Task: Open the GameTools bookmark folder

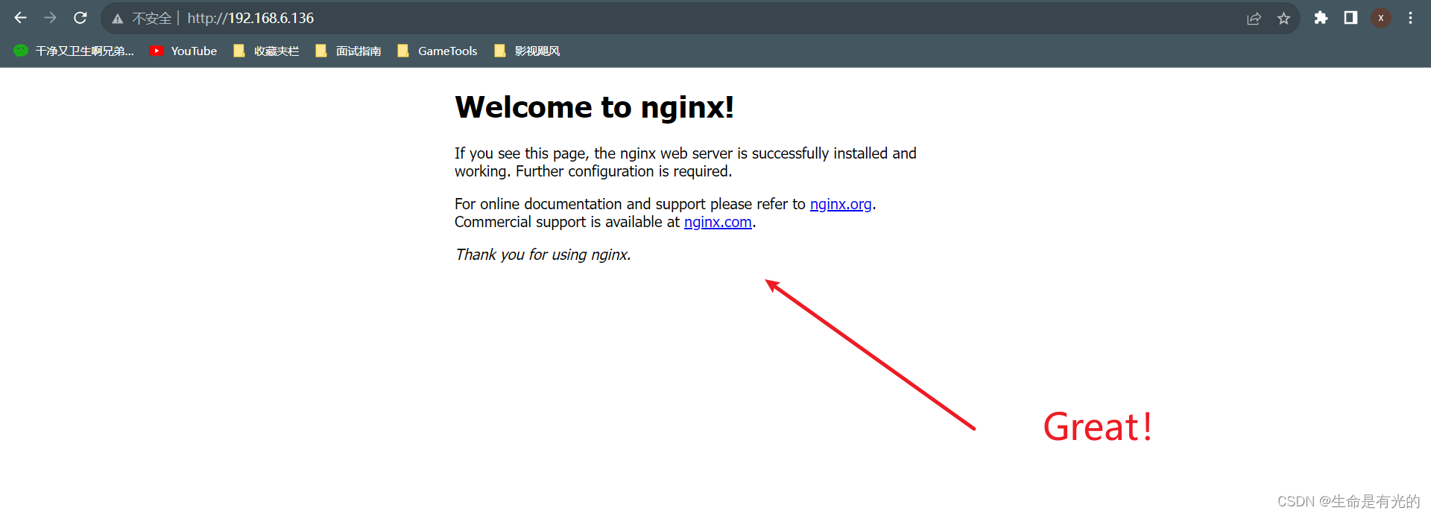Action: tap(437, 51)
